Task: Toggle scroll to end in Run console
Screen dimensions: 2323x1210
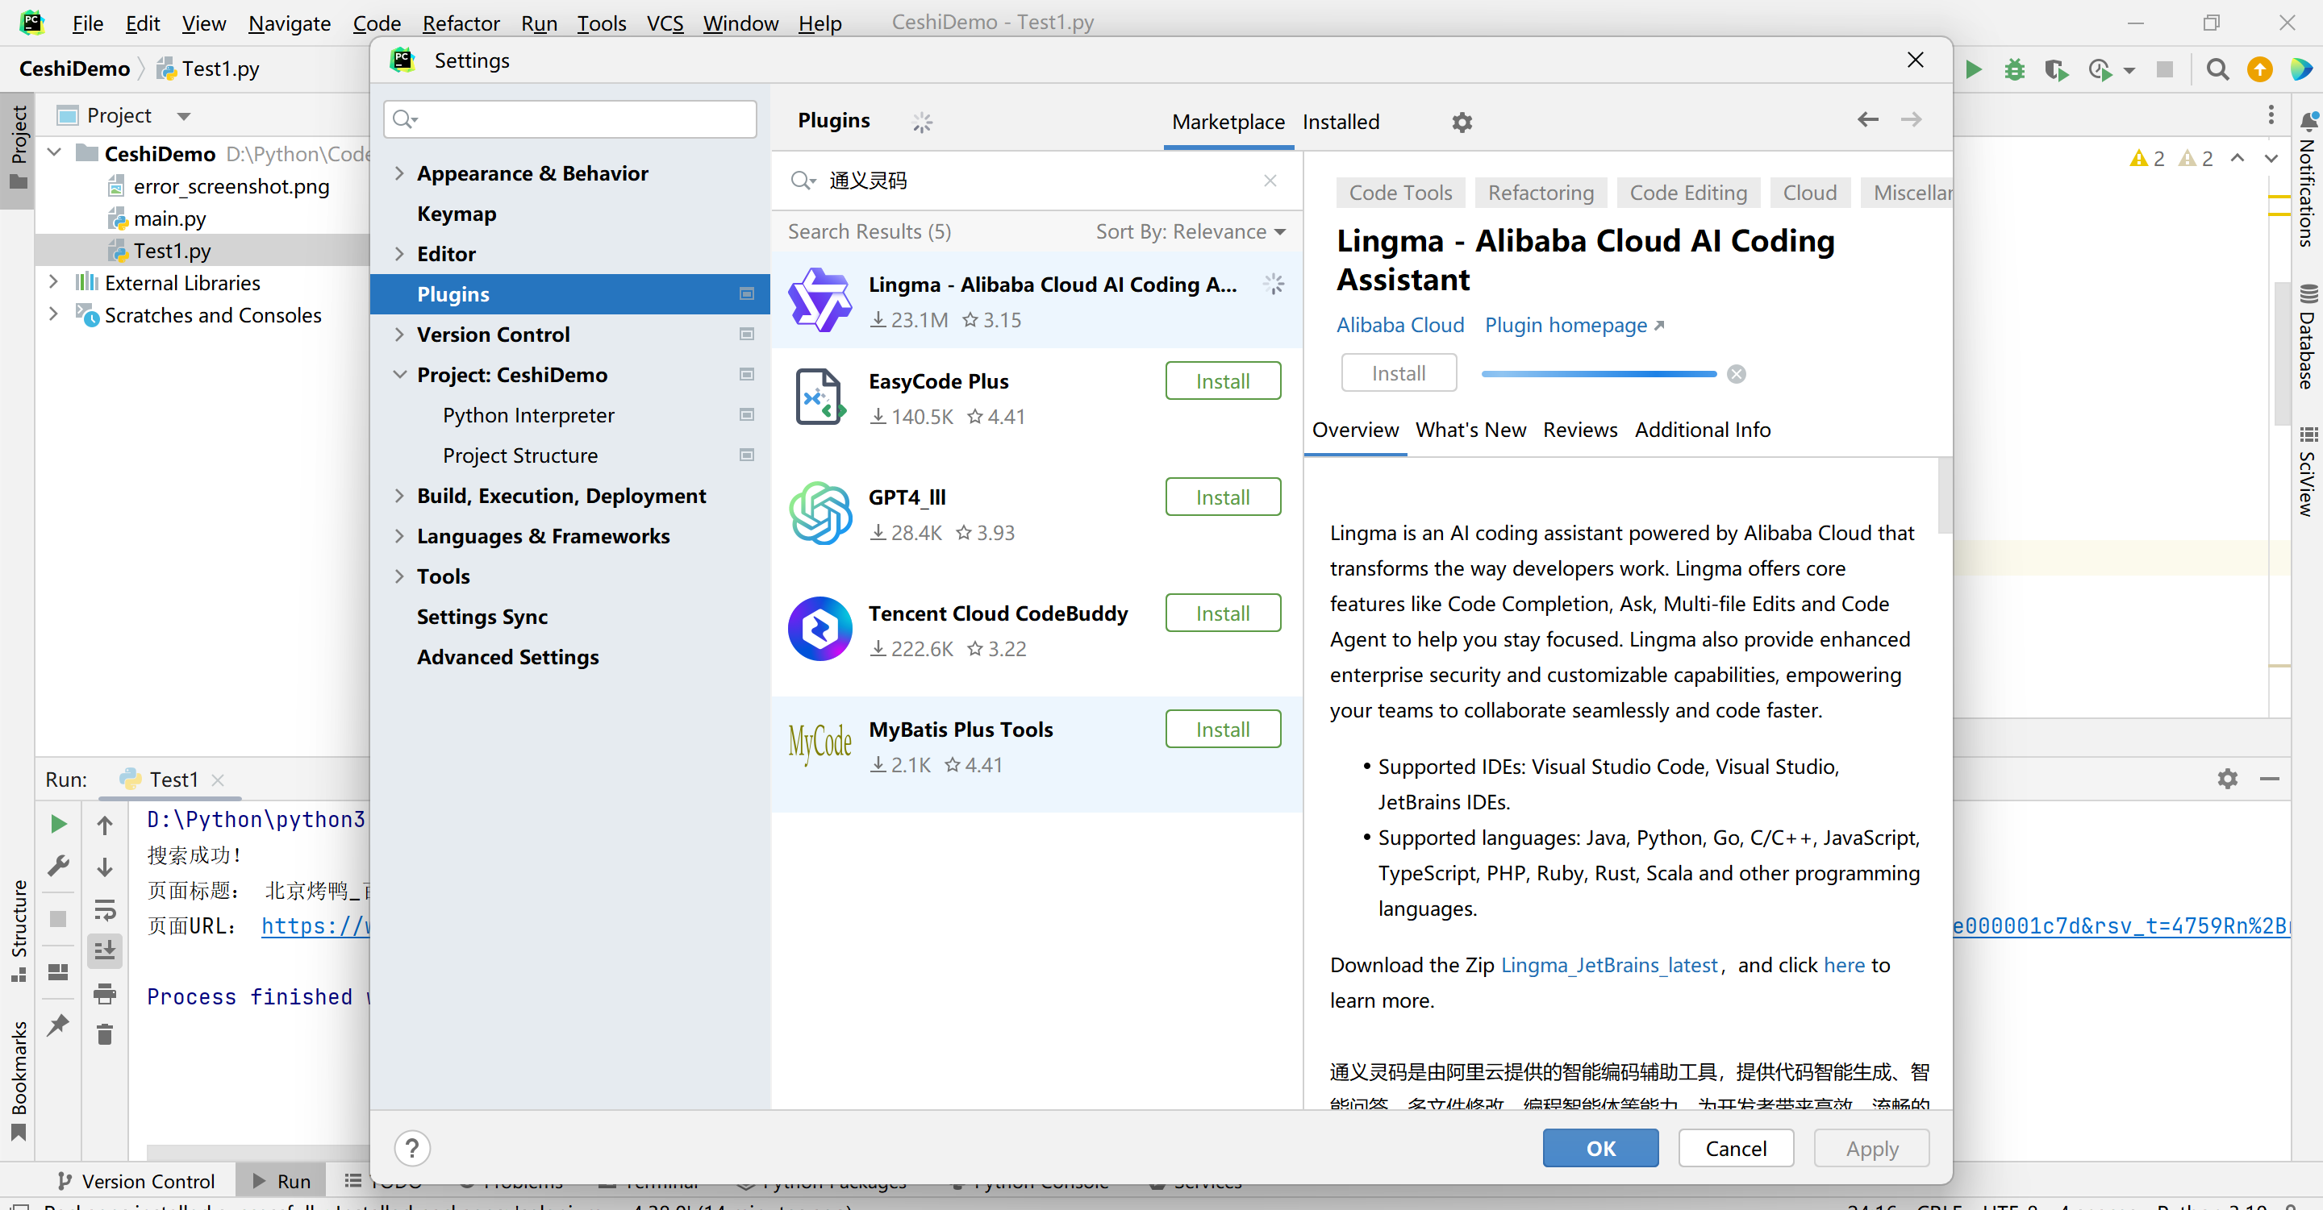Action: pyautogui.click(x=105, y=950)
